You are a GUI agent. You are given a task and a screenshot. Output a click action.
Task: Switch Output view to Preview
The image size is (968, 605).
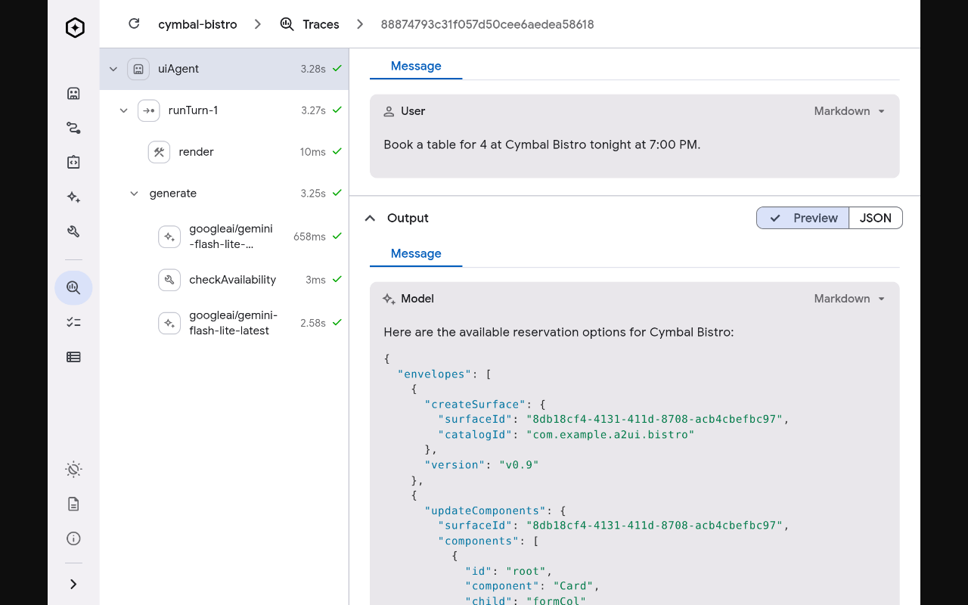tap(803, 218)
